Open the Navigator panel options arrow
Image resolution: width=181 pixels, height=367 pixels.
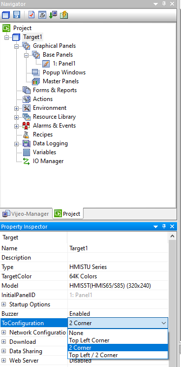point(155,4)
